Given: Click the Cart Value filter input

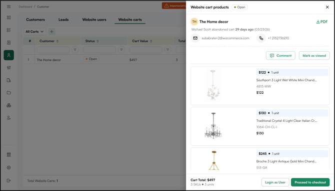Looking at the screenshot, I should coord(145,50).
